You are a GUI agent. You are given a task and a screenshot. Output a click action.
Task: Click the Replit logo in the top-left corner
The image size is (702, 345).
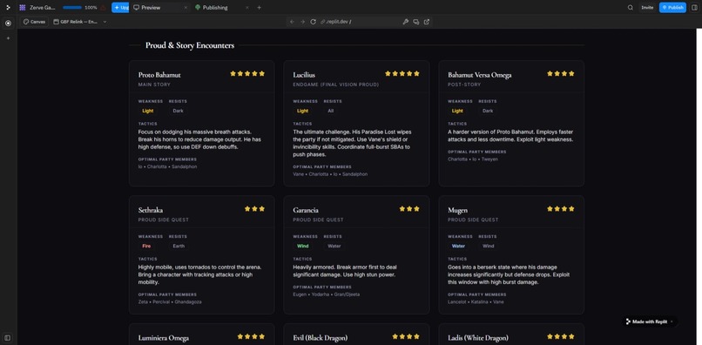tap(8, 8)
